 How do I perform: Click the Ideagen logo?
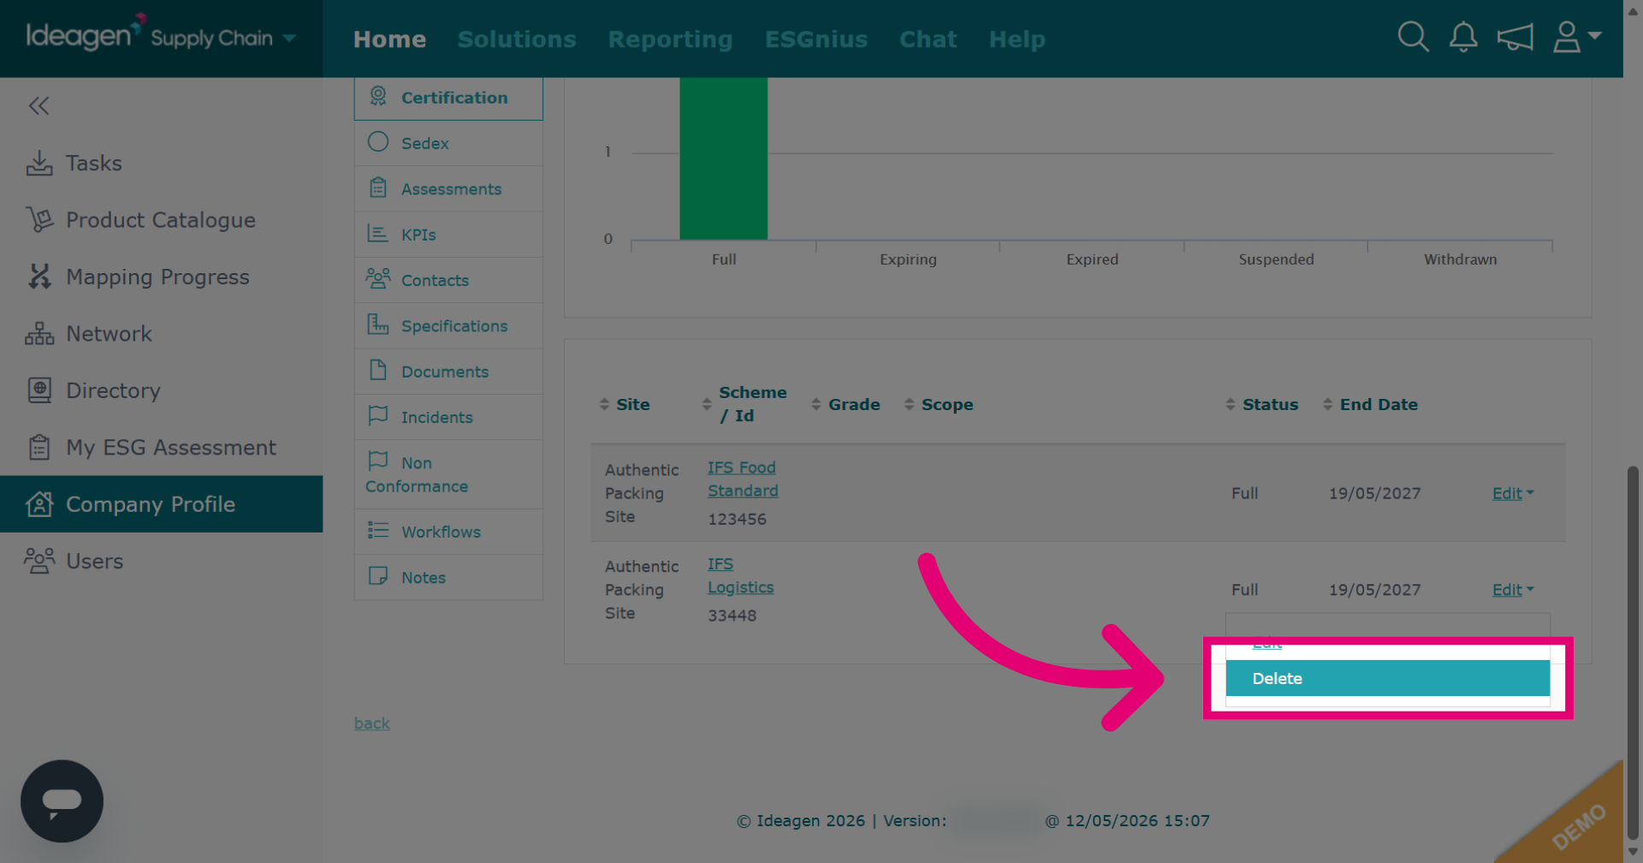pos(85,34)
